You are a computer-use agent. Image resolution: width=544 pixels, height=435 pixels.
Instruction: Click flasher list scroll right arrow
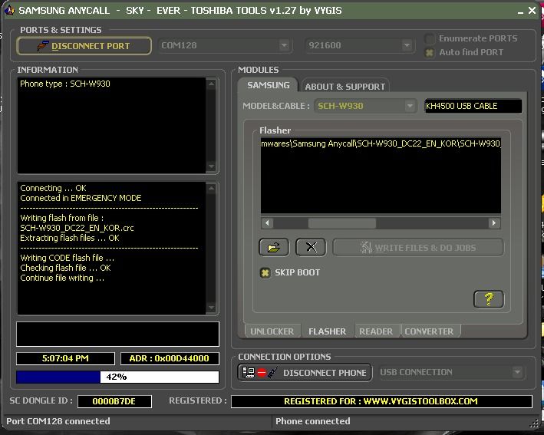click(494, 222)
